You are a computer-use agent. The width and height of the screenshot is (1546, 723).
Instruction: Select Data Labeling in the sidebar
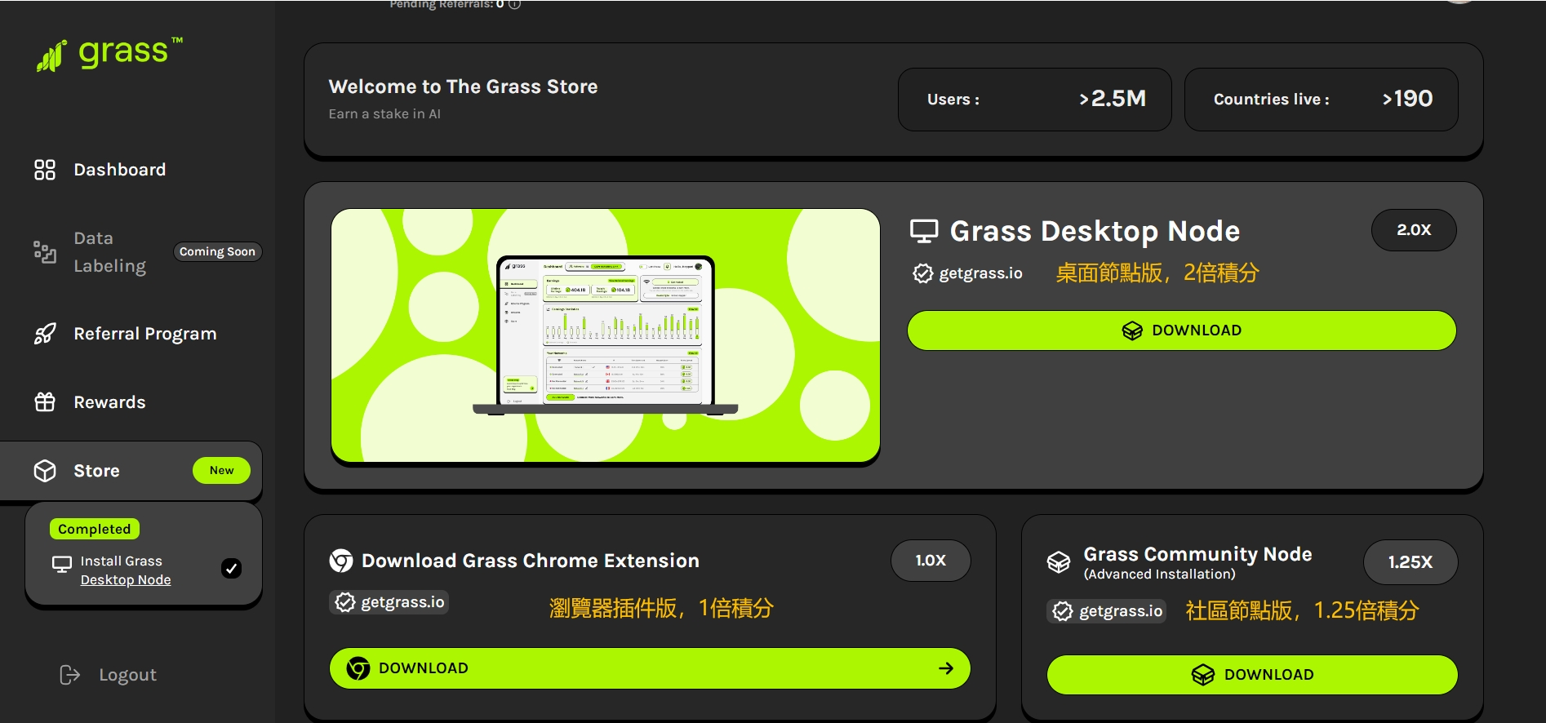[x=109, y=252]
